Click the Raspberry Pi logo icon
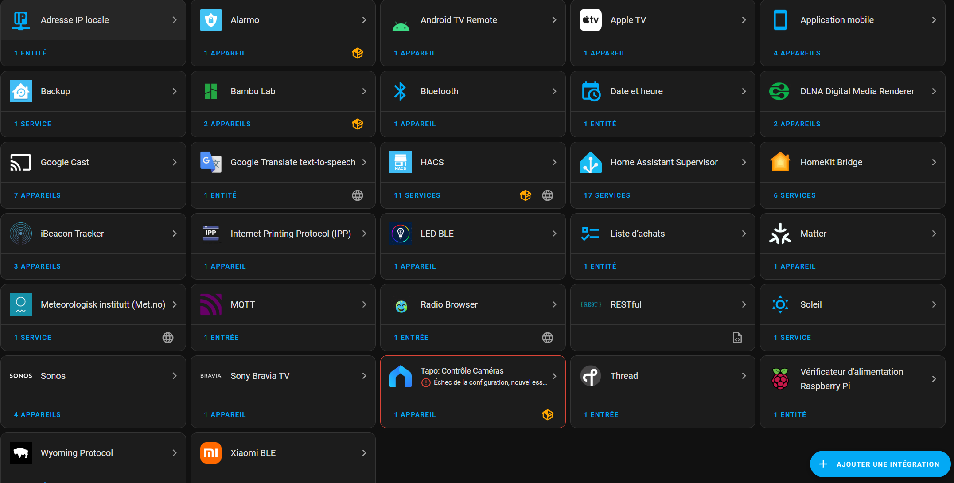 click(780, 379)
